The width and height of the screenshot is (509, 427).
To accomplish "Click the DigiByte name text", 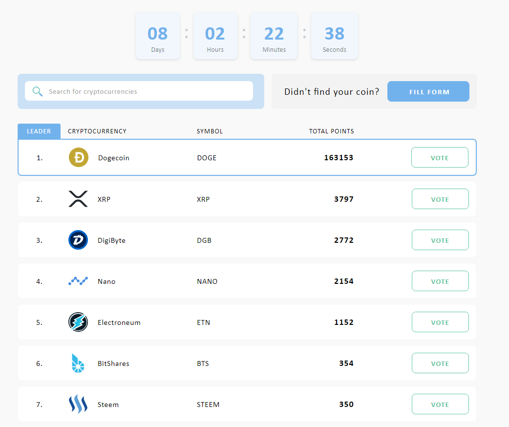I will coord(111,240).
